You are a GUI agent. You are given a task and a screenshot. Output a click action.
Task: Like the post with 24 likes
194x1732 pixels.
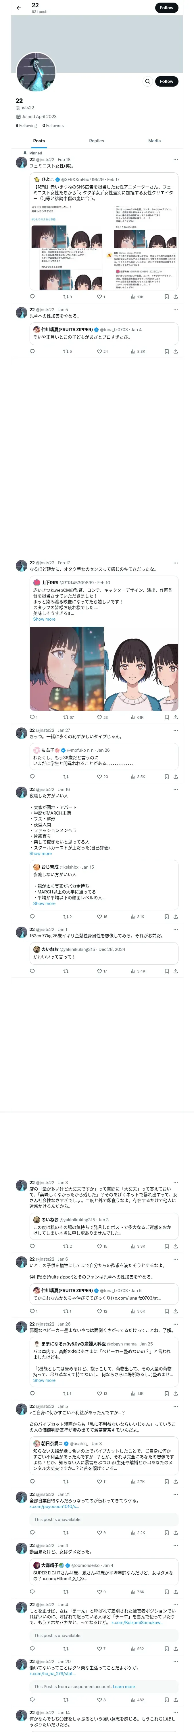pyautogui.click(x=102, y=351)
